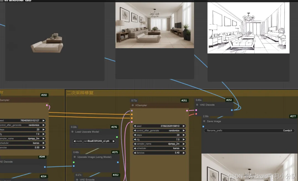Viewport: 298px width, 181px height.
Task: Raise denoise 0.40 using its right arrow
Action: tap(183, 153)
